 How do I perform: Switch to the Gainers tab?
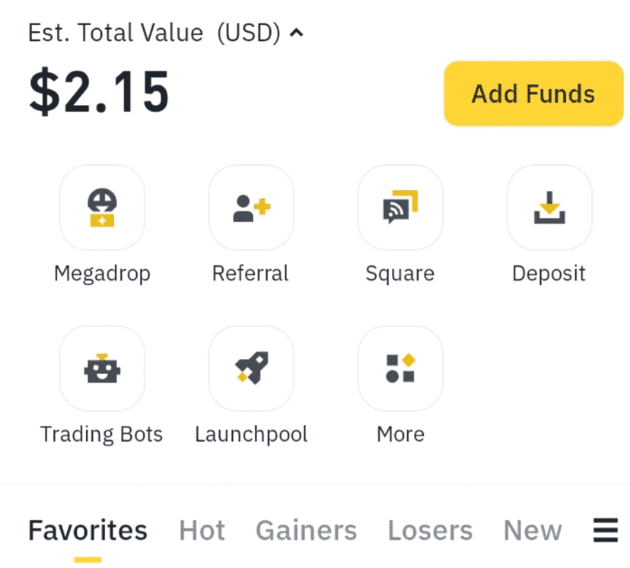click(306, 530)
